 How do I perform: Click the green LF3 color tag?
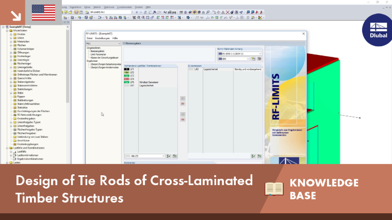pos(127,76)
